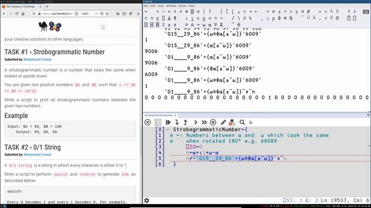The image size is (371, 208).
Task: Insert the left assignment arrow glyph from language bar
Action: tap(146, 12)
